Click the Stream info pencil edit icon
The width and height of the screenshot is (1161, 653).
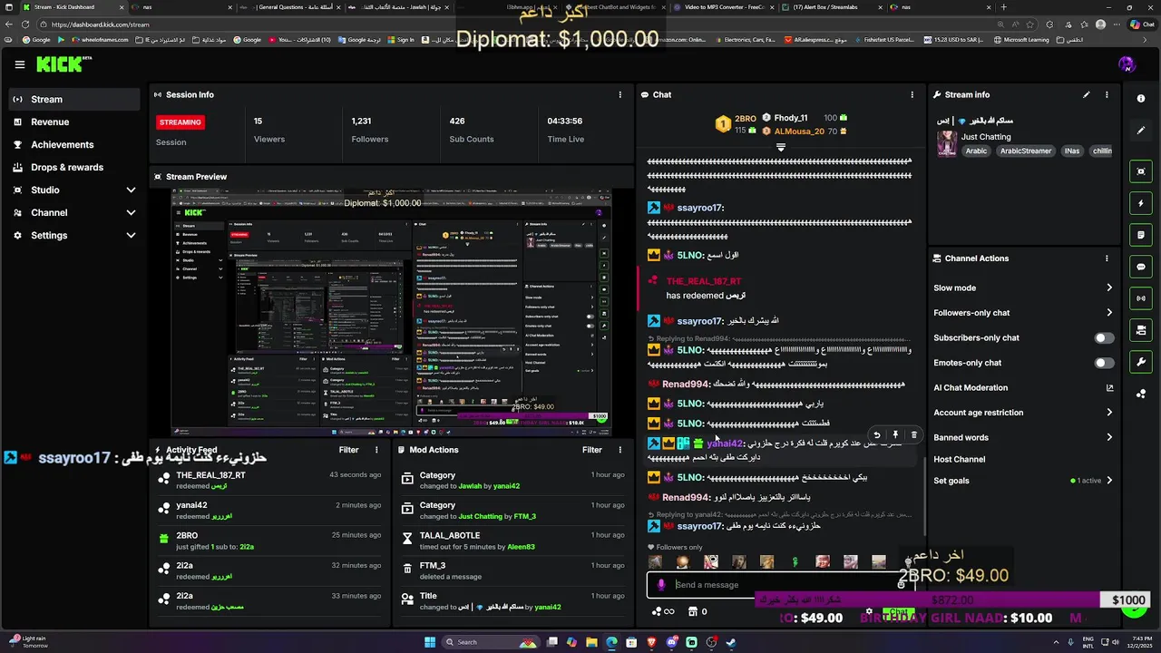pos(1087,94)
